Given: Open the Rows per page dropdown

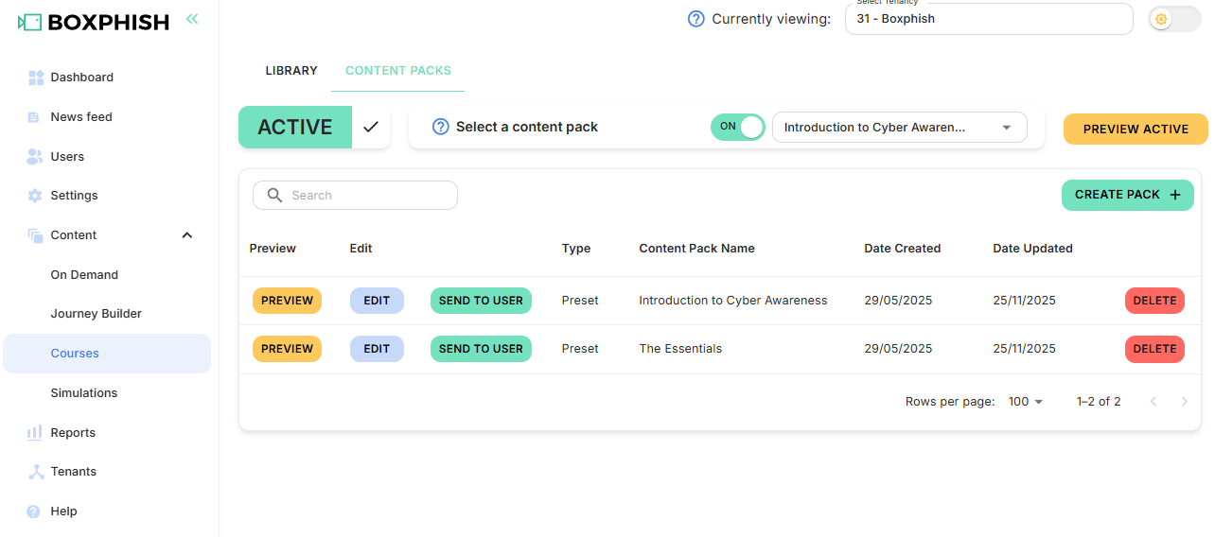Looking at the screenshot, I should (x=1026, y=402).
